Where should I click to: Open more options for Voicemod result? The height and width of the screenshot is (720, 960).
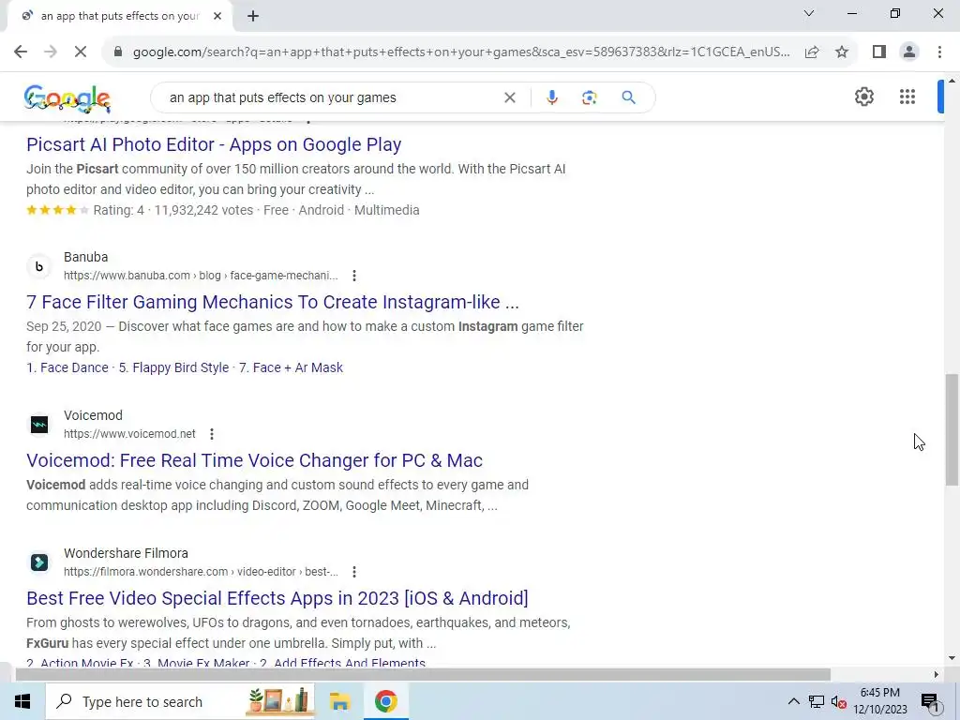coord(211,434)
